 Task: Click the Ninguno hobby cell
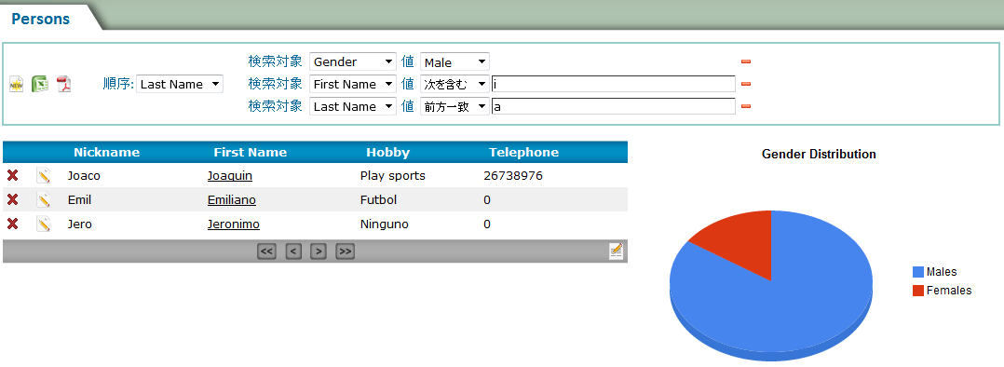tap(384, 224)
